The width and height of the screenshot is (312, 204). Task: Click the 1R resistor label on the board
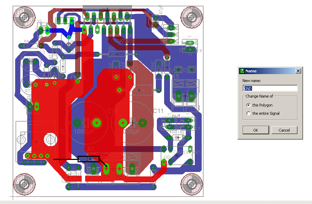coord(89,159)
